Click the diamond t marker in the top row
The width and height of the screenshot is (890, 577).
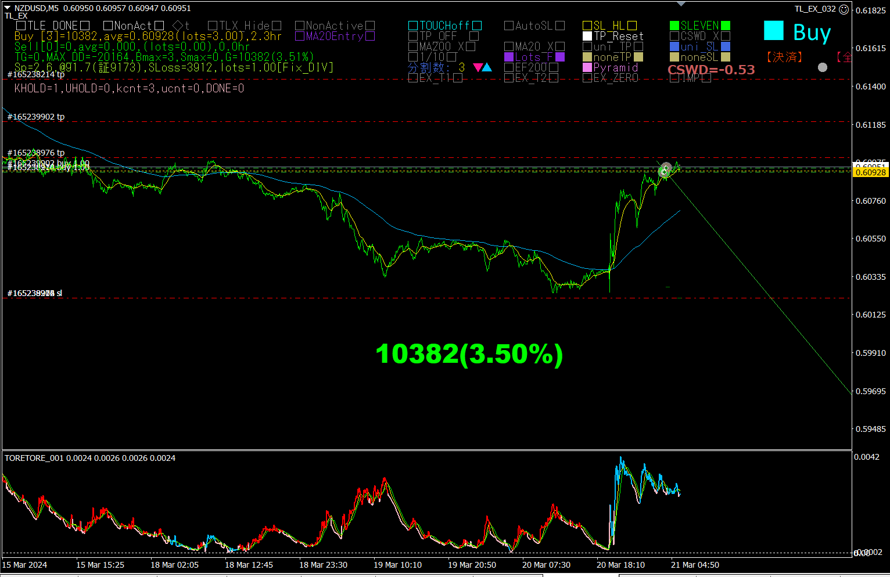[x=181, y=26]
